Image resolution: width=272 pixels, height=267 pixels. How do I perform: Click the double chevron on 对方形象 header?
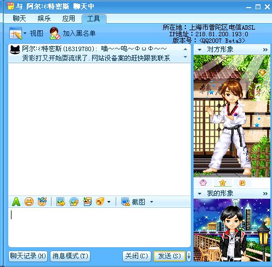pyautogui.click(x=265, y=49)
